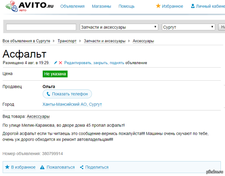The width and height of the screenshot is (225, 176).
Task: Click the Ханты-Мансийский АО, Сургут link
Action: (x=72, y=104)
